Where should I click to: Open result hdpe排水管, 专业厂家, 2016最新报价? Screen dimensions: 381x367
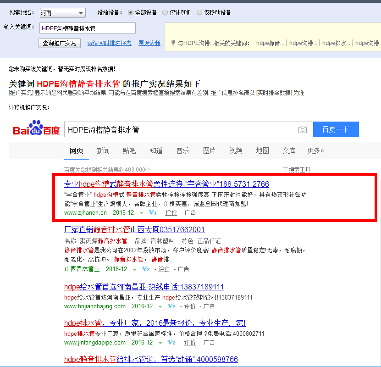[x=155, y=323]
